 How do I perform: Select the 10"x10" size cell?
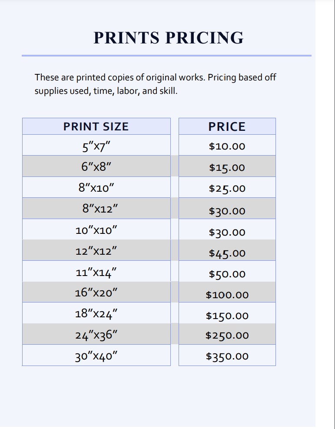tap(96, 229)
